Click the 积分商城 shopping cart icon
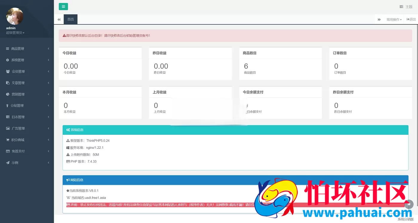418x223 pixels. [x=8, y=140]
